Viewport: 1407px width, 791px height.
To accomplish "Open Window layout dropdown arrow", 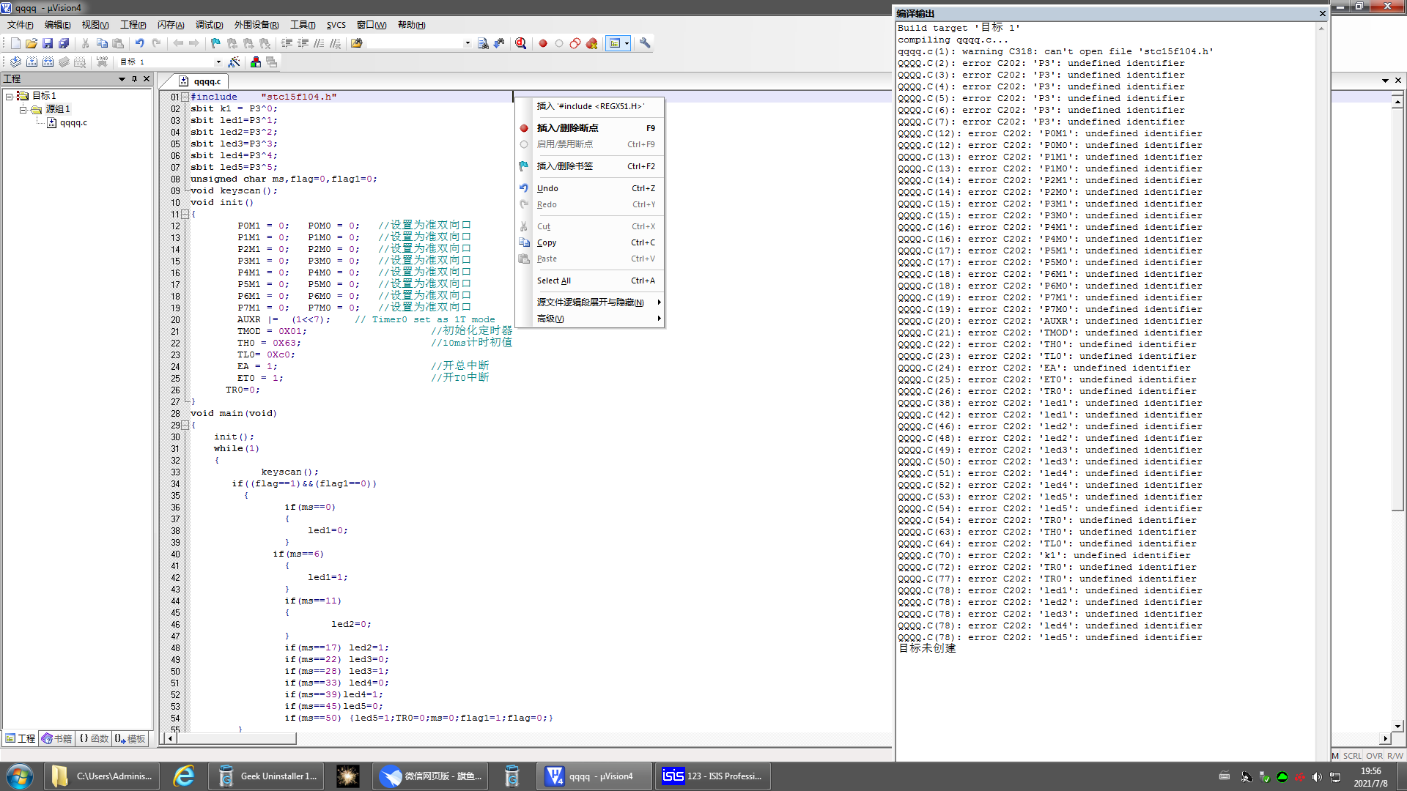I will point(627,43).
